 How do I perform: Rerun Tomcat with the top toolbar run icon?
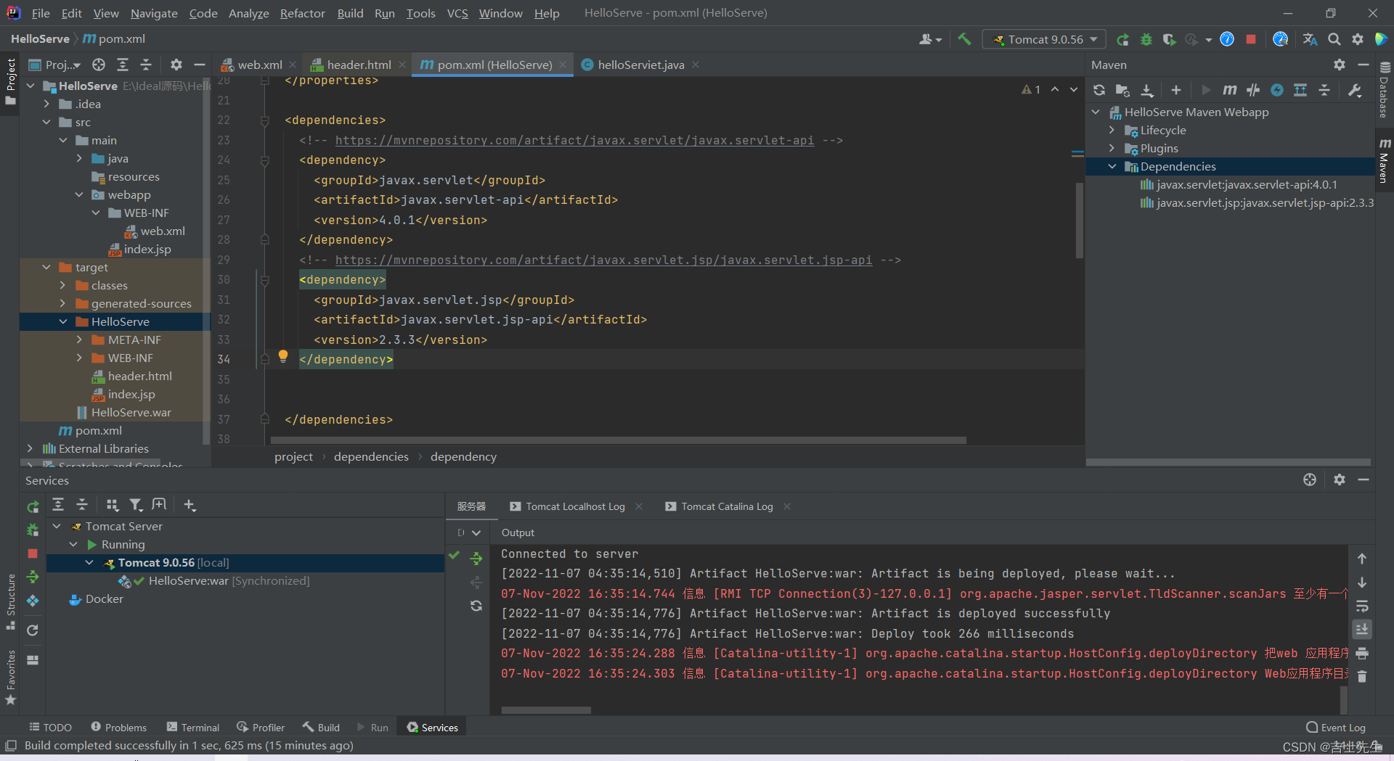1122,39
